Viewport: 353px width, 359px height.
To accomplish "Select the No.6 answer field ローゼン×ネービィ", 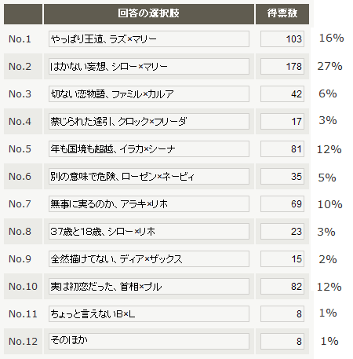I will click(149, 177).
